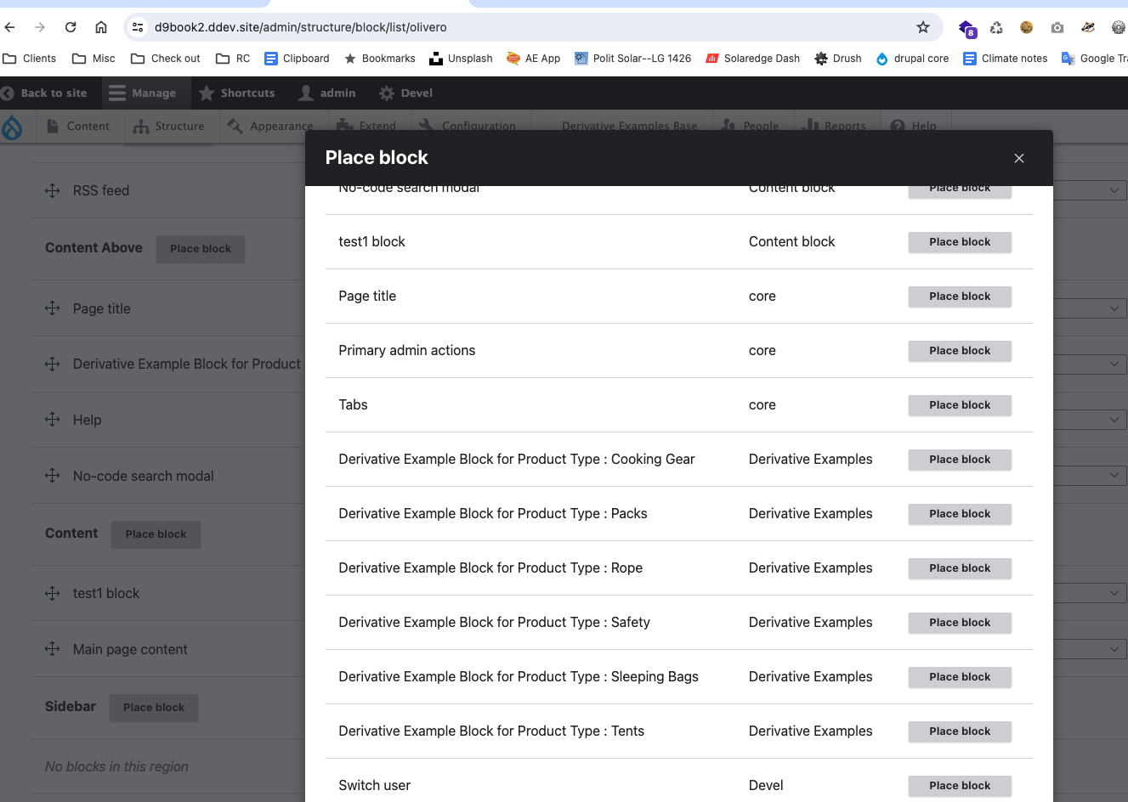Click move handle beside Page title
1128x802 pixels.
(53, 308)
